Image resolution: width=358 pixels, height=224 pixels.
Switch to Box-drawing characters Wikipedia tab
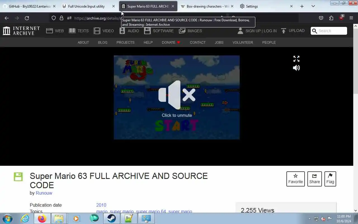click(x=207, y=6)
